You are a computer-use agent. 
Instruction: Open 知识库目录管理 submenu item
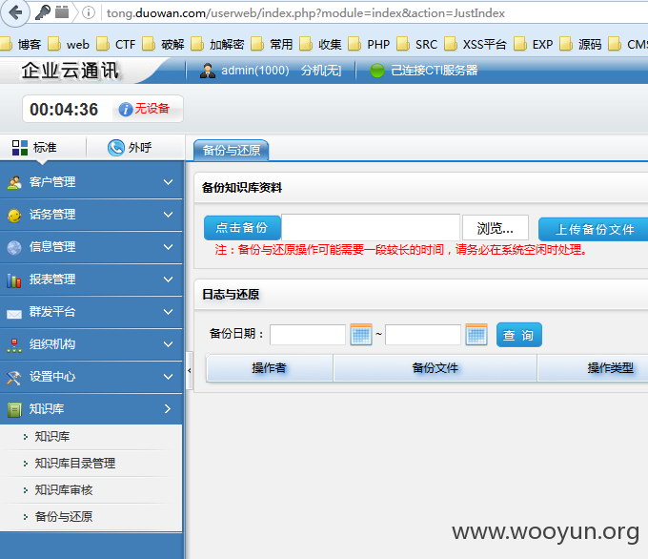[x=74, y=463]
